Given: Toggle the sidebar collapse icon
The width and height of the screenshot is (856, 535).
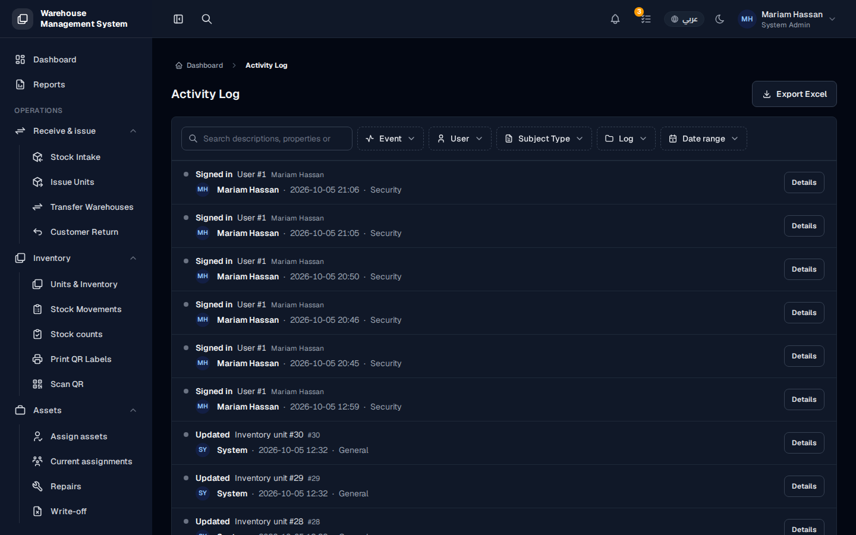Looking at the screenshot, I should coord(178,19).
